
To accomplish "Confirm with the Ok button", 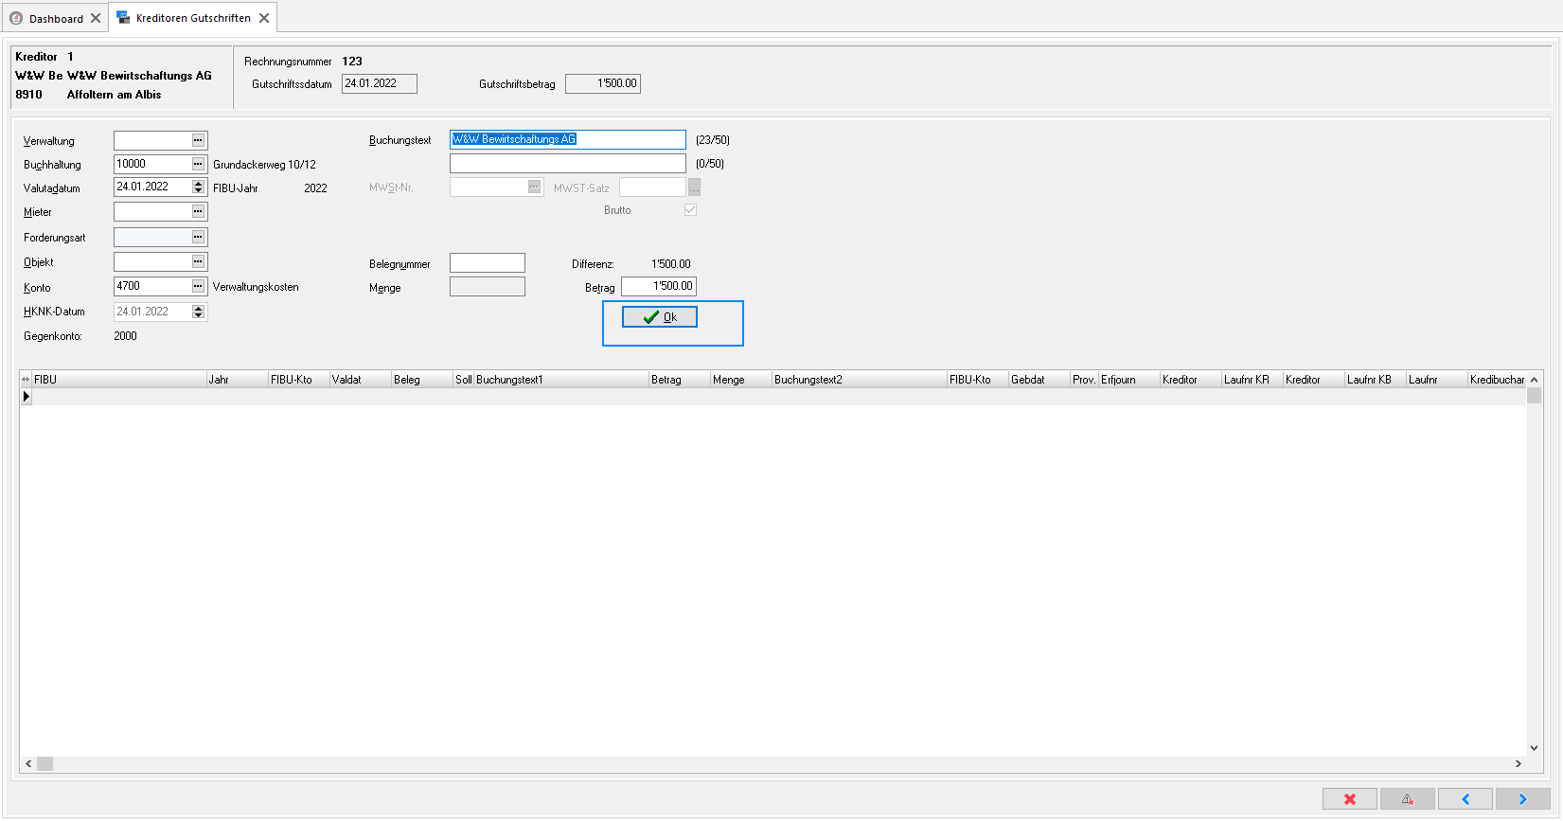I will coord(660,317).
